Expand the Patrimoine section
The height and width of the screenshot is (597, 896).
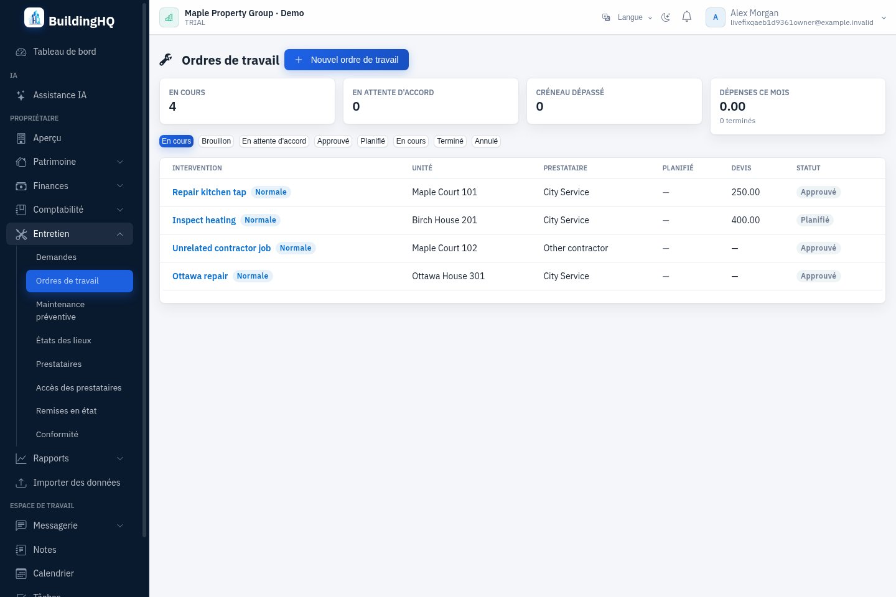(70, 162)
